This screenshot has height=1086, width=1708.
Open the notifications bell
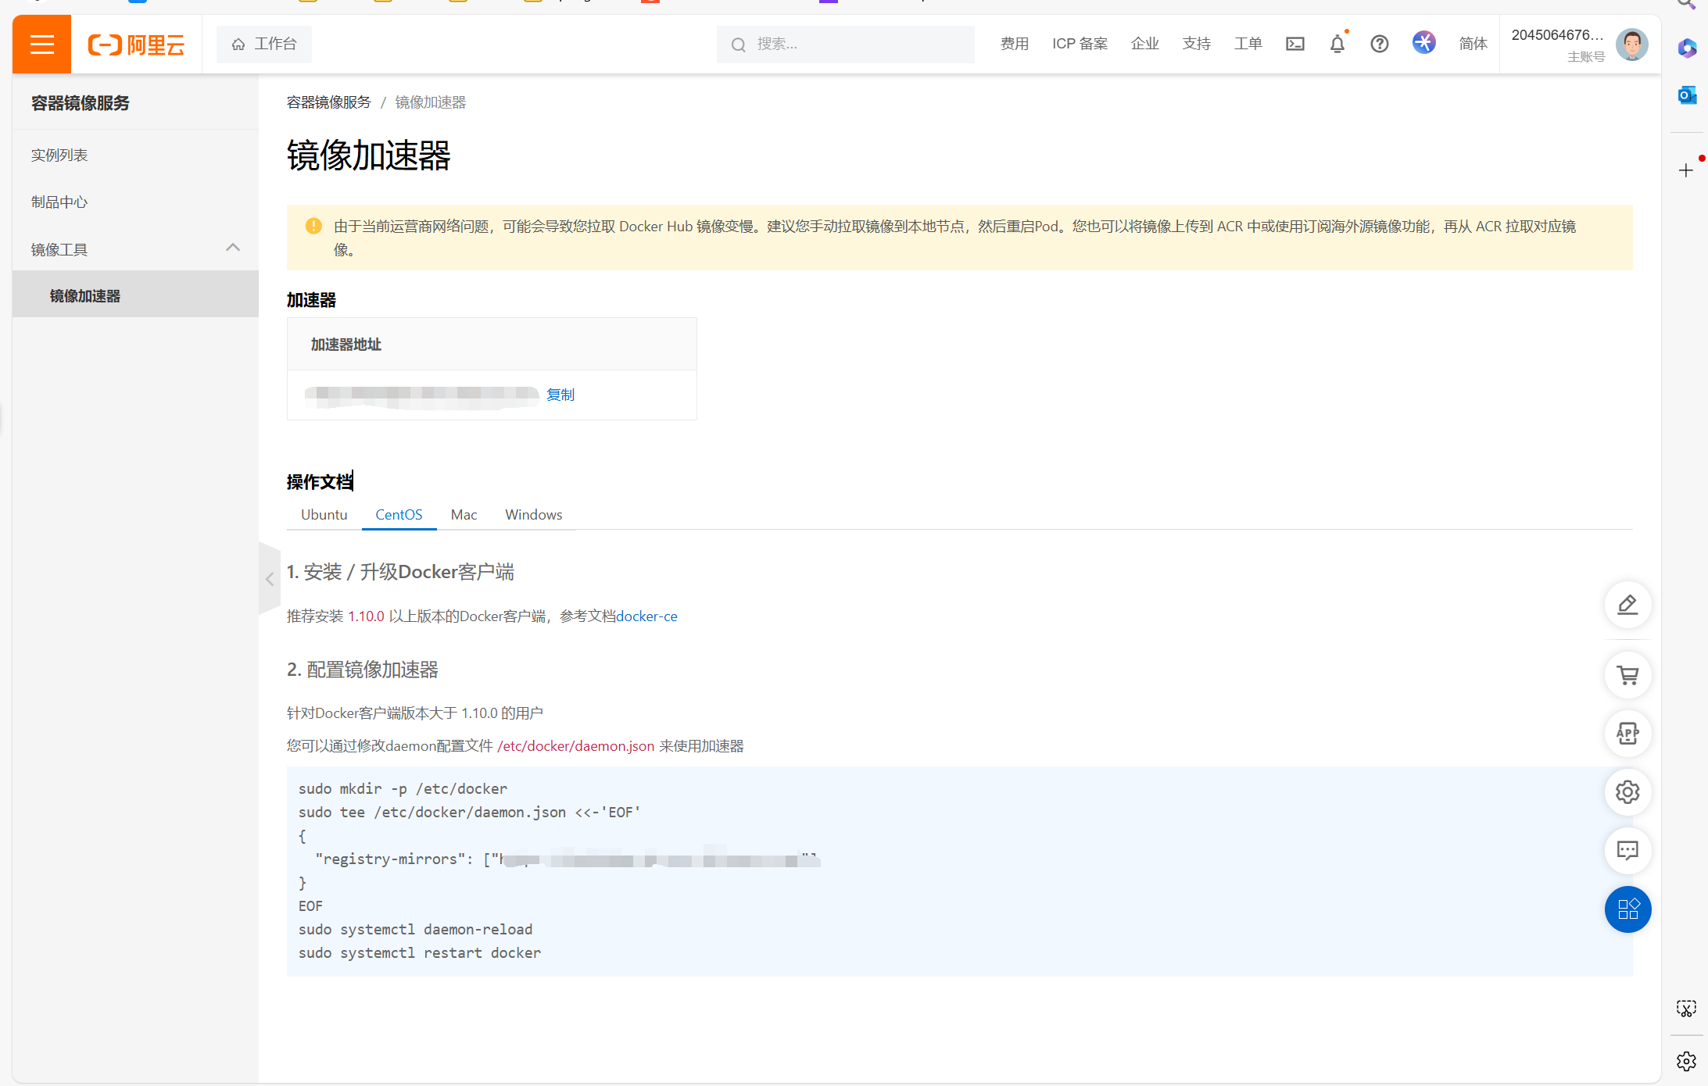[1337, 44]
